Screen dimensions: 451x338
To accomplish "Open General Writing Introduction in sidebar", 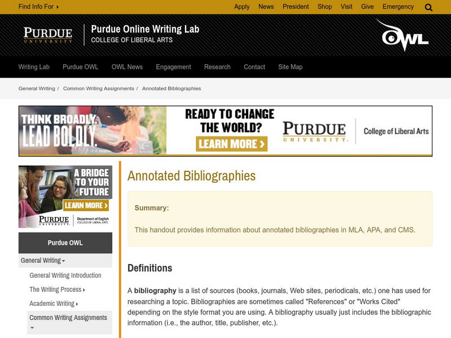I will (x=65, y=275).
